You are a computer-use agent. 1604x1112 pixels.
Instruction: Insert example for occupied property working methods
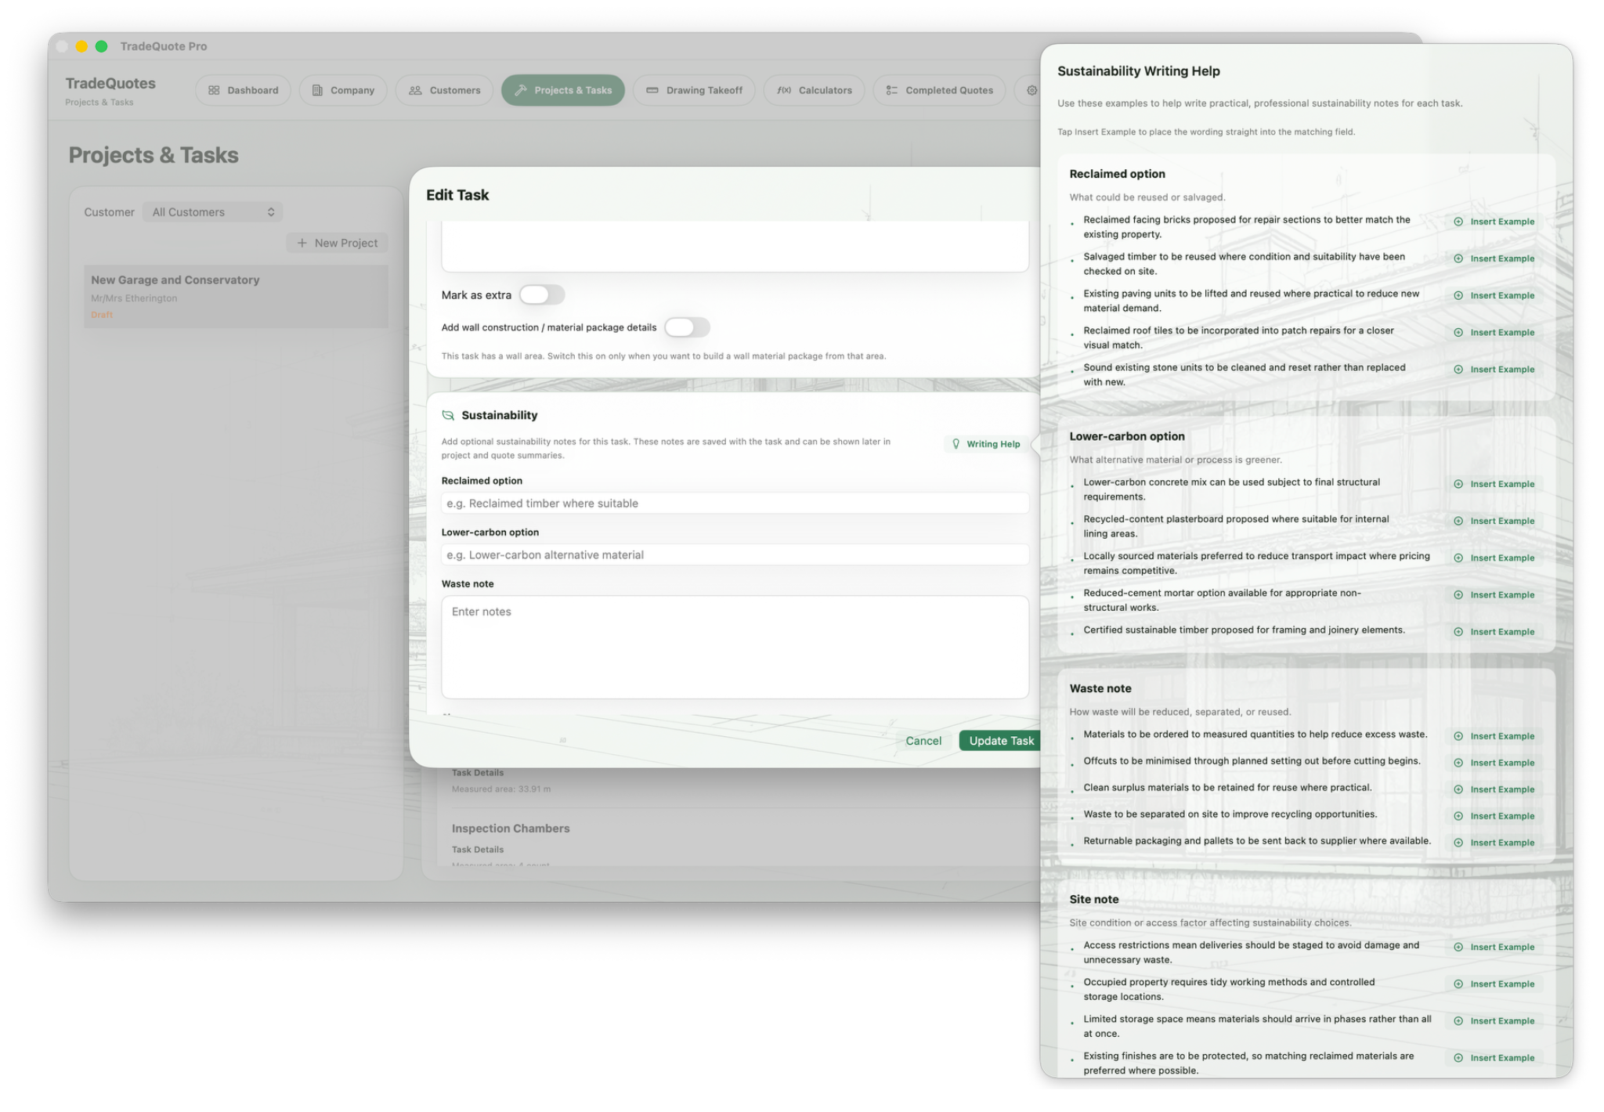1494,984
